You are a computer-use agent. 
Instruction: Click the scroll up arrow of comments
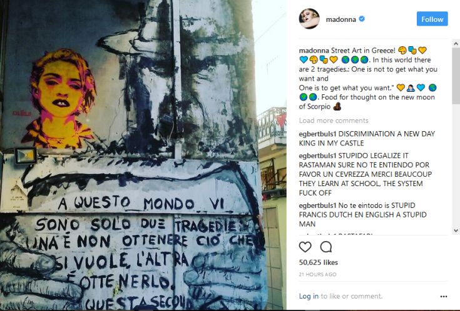[x=456, y=44]
